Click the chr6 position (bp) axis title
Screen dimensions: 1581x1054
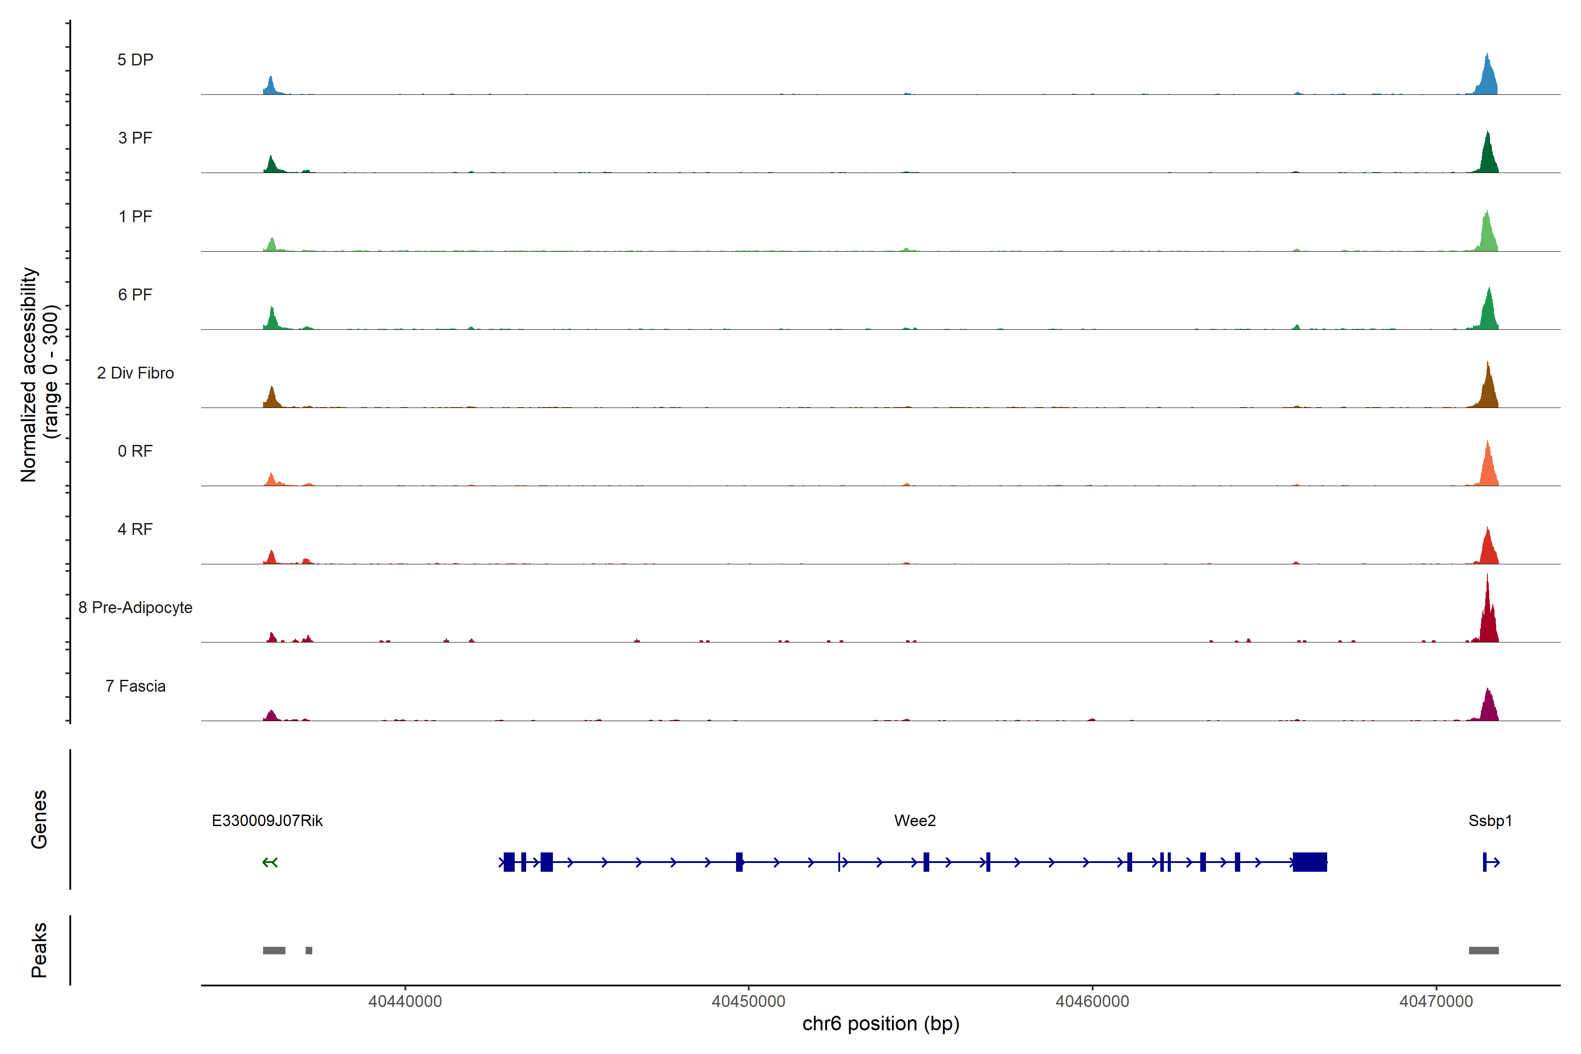coord(881,1024)
